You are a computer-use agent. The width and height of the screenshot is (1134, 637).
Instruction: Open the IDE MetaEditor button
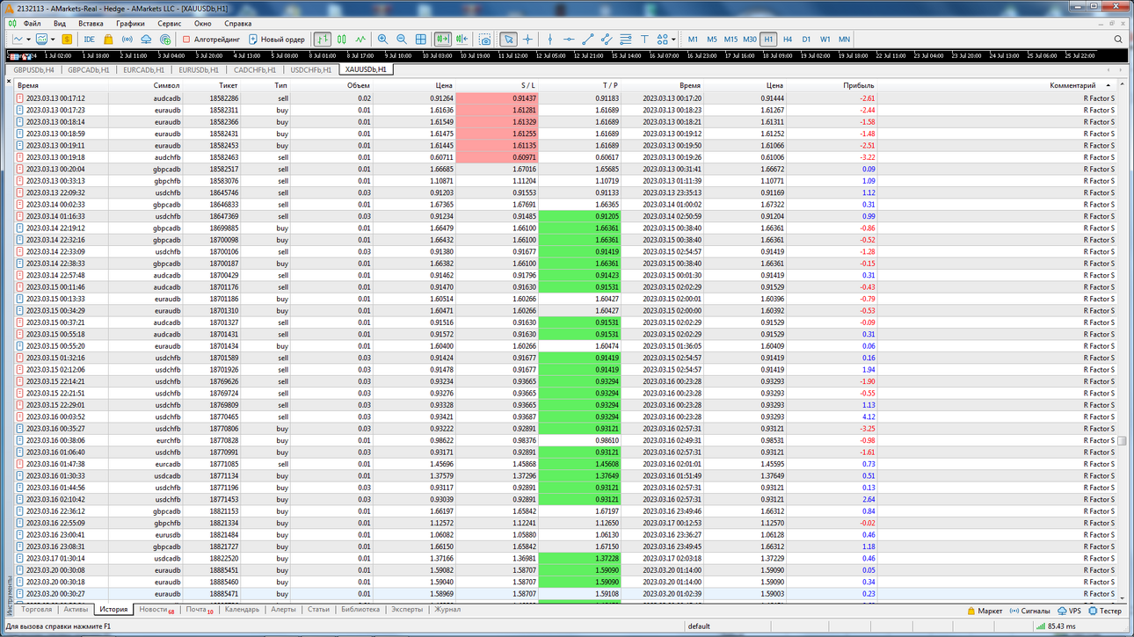(x=89, y=40)
